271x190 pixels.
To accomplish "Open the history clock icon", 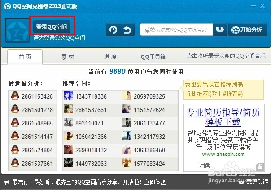I will 113,30.
